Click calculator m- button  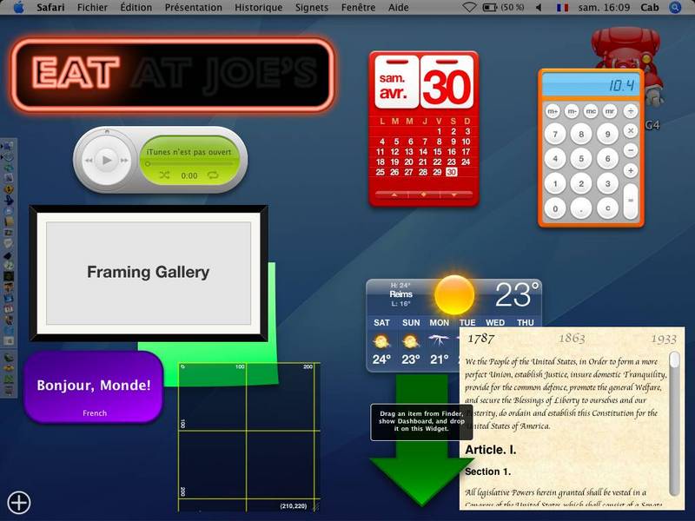pos(573,111)
